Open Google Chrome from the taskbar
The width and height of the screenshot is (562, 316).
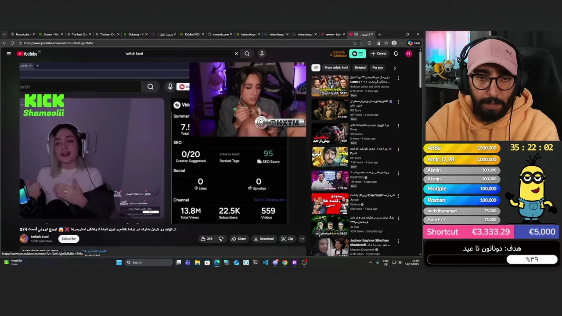(x=285, y=262)
